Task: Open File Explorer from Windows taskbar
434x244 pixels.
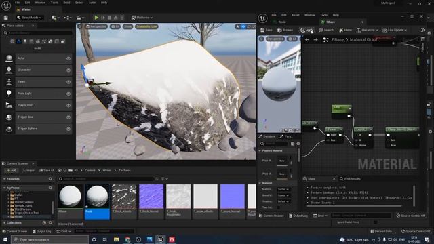Action: click(116, 239)
